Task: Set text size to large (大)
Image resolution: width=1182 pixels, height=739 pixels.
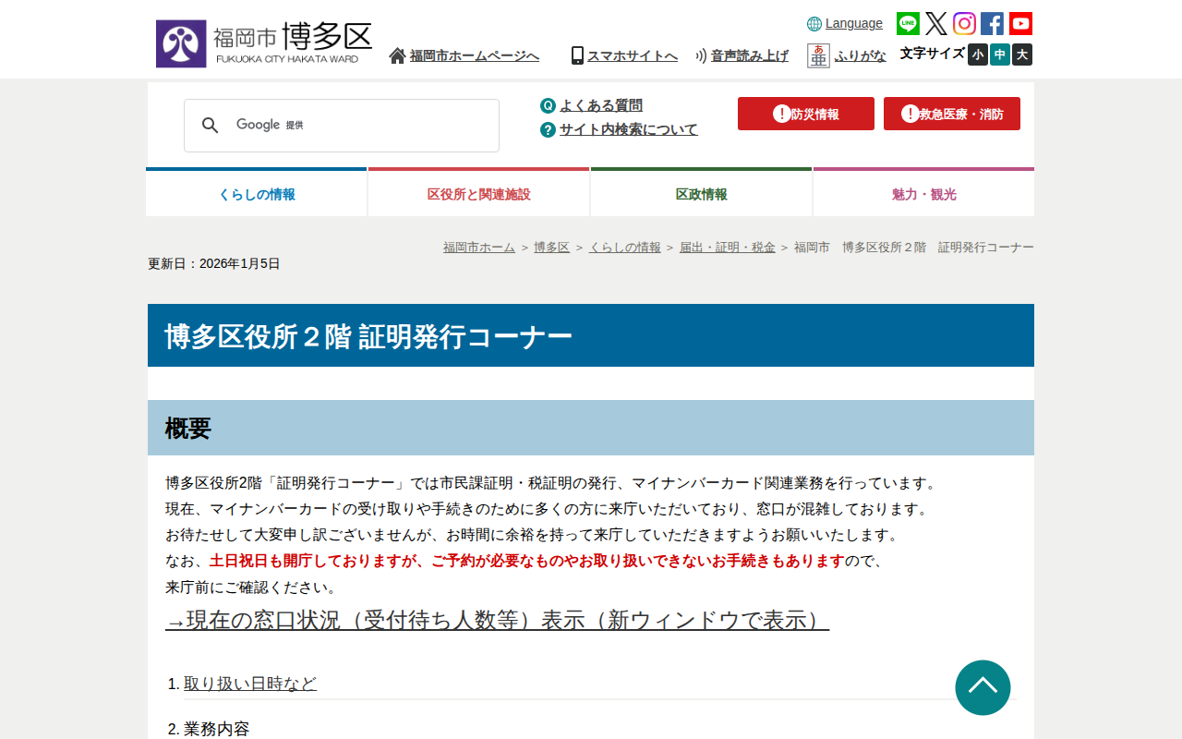Action: (1022, 55)
